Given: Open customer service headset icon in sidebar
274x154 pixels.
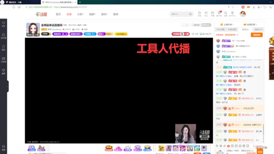Looking at the screenshot, I should (3, 148).
